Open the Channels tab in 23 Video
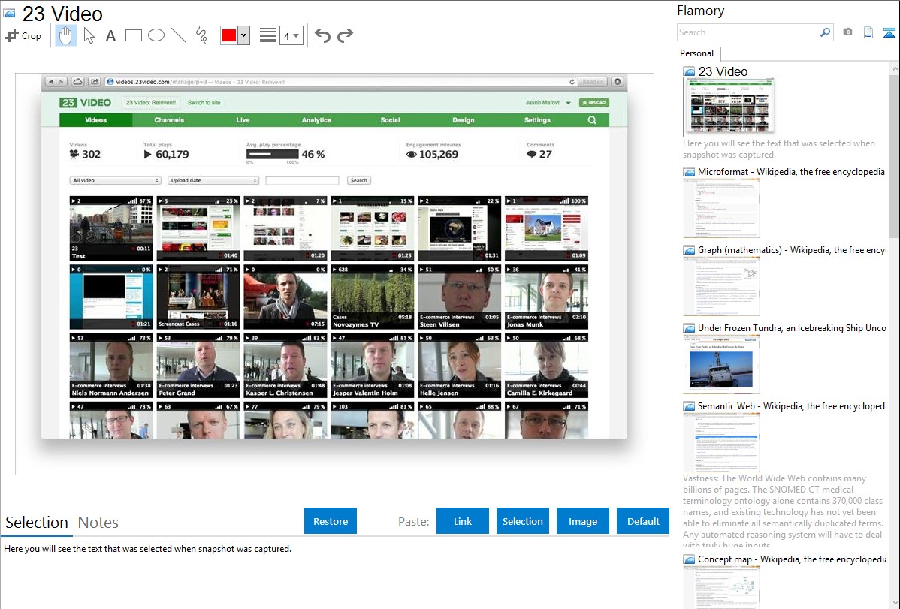This screenshot has width=900, height=609. pos(169,120)
